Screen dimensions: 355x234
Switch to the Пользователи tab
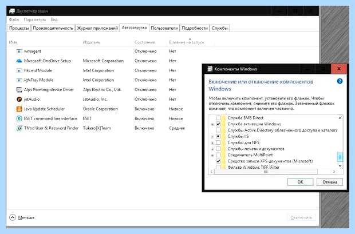click(164, 28)
